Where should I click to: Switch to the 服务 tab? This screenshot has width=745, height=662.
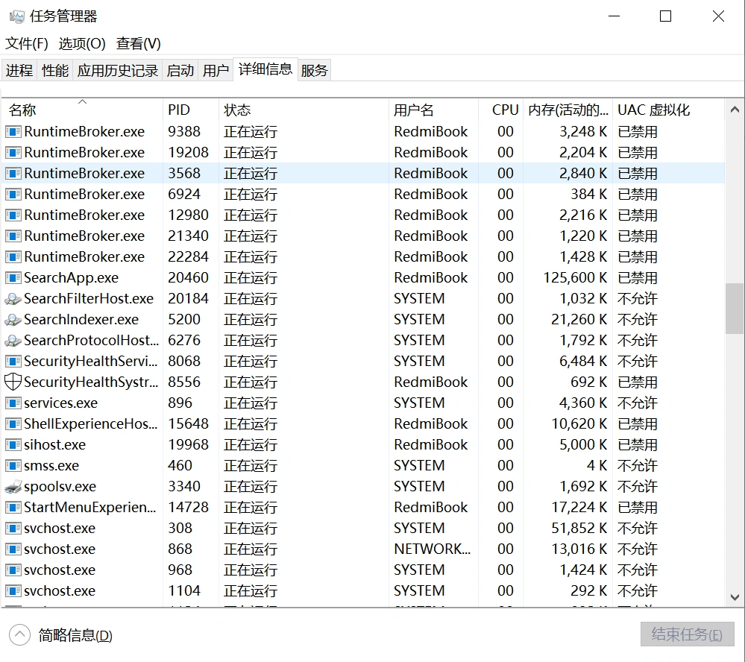click(x=314, y=69)
